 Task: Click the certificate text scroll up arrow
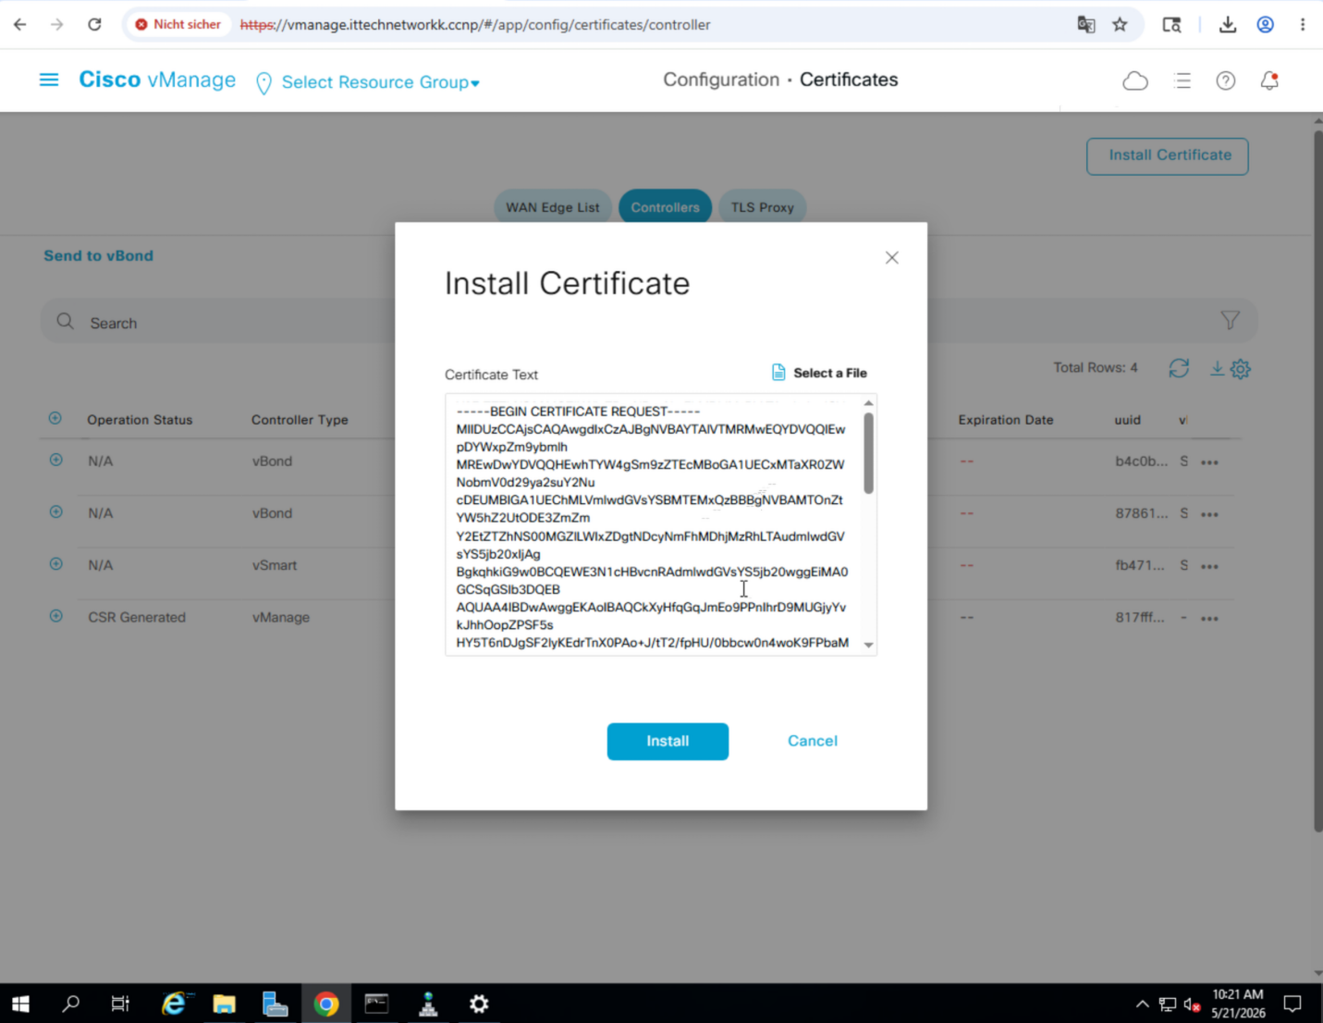pos(868,402)
